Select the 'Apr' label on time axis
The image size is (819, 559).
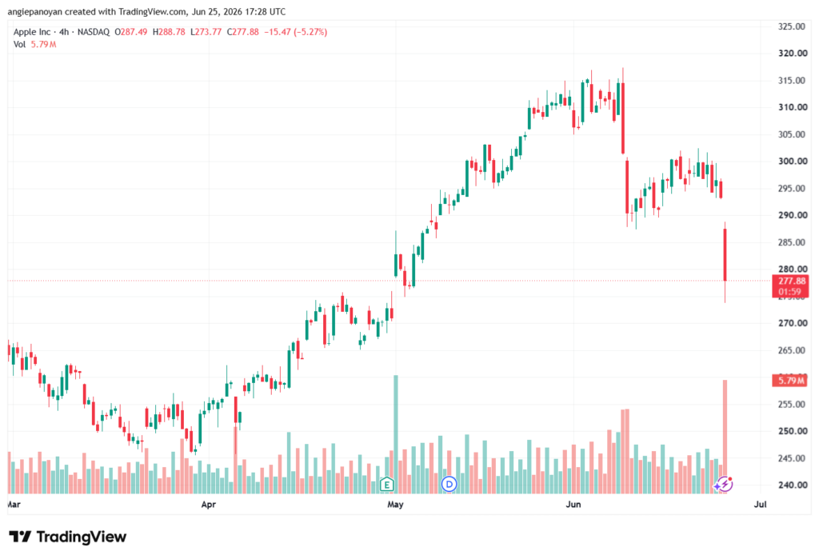click(209, 504)
